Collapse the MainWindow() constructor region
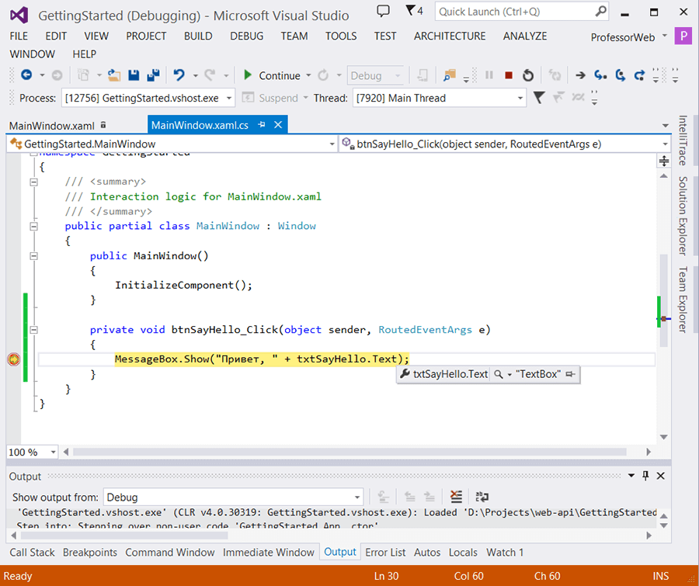The width and height of the screenshot is (699, 586). coord(33,256)
